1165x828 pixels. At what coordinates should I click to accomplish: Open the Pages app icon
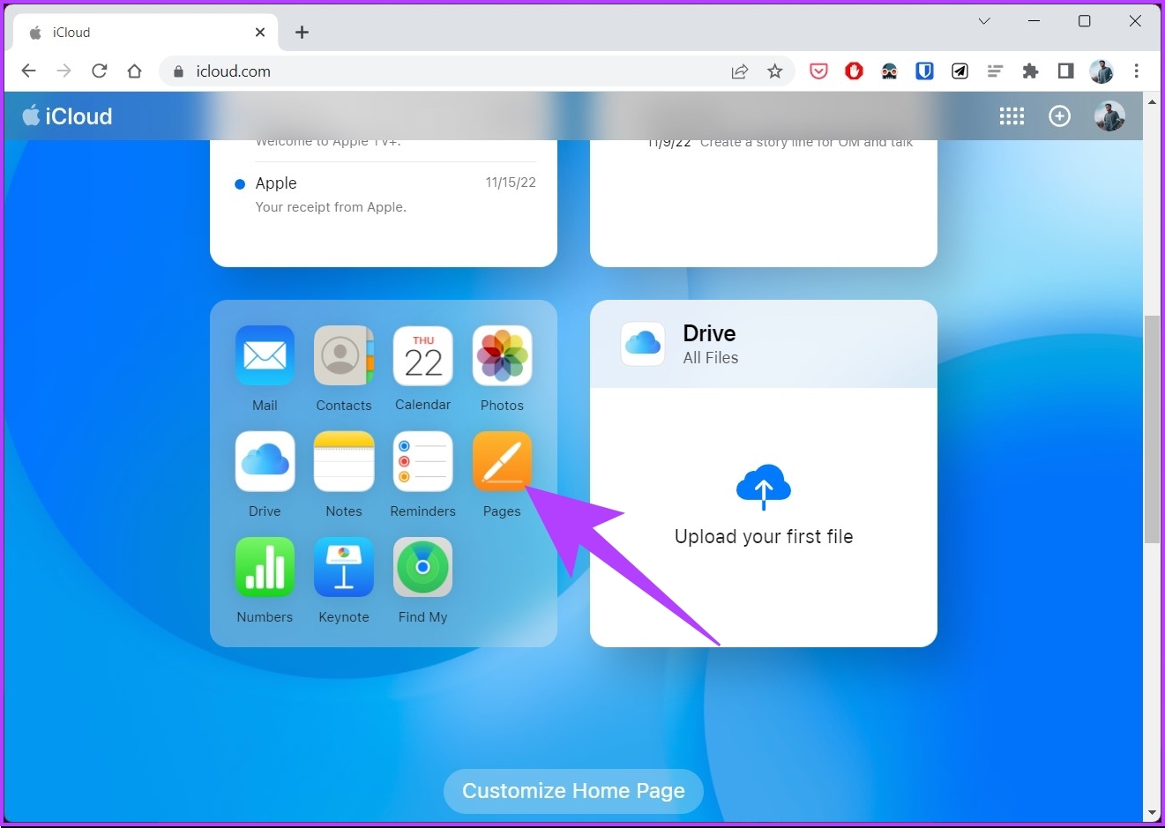pos(502,460)
